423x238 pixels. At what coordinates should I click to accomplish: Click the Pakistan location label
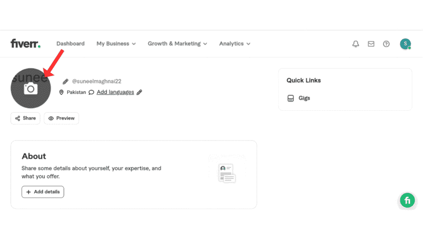[x=76, y=92]
